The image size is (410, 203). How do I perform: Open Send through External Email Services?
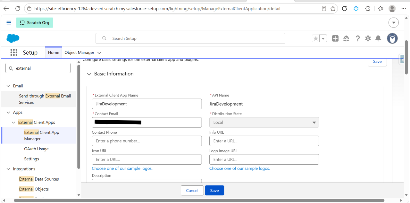(x=45, y=99)
